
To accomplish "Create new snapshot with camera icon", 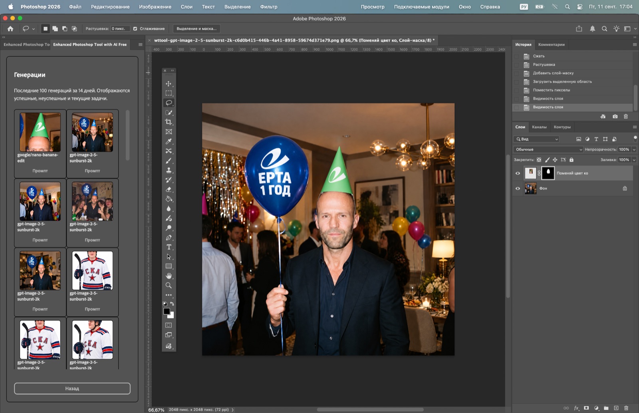I will [x=615, y=117].
